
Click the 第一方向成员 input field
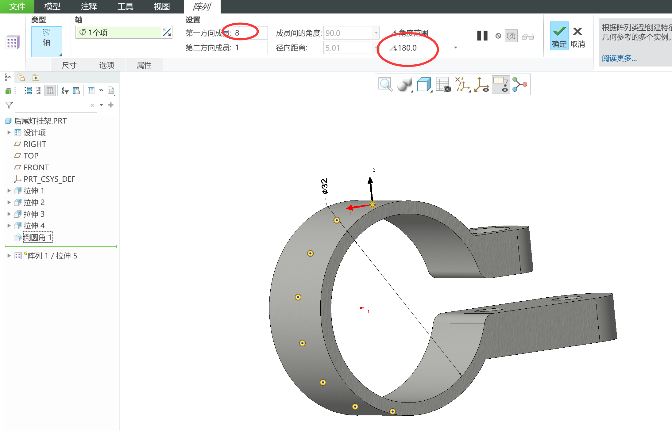(250, 33)
